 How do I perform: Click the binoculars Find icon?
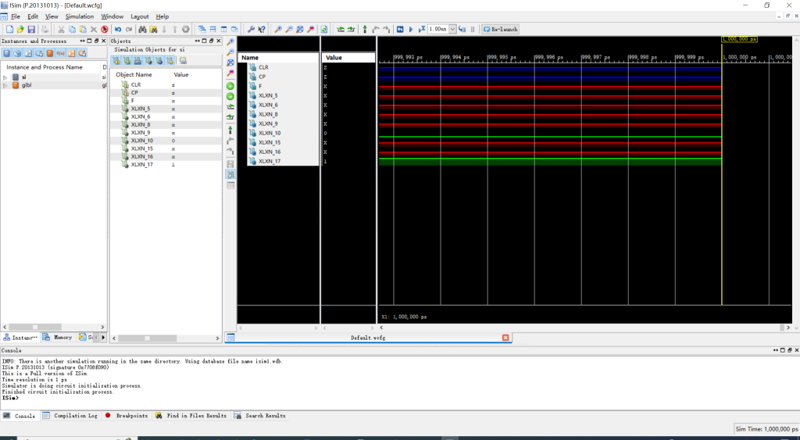tap(142, 29)
